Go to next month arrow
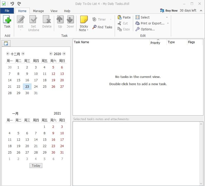Screen dimensions: 205x186 click(x=23, y=54)
